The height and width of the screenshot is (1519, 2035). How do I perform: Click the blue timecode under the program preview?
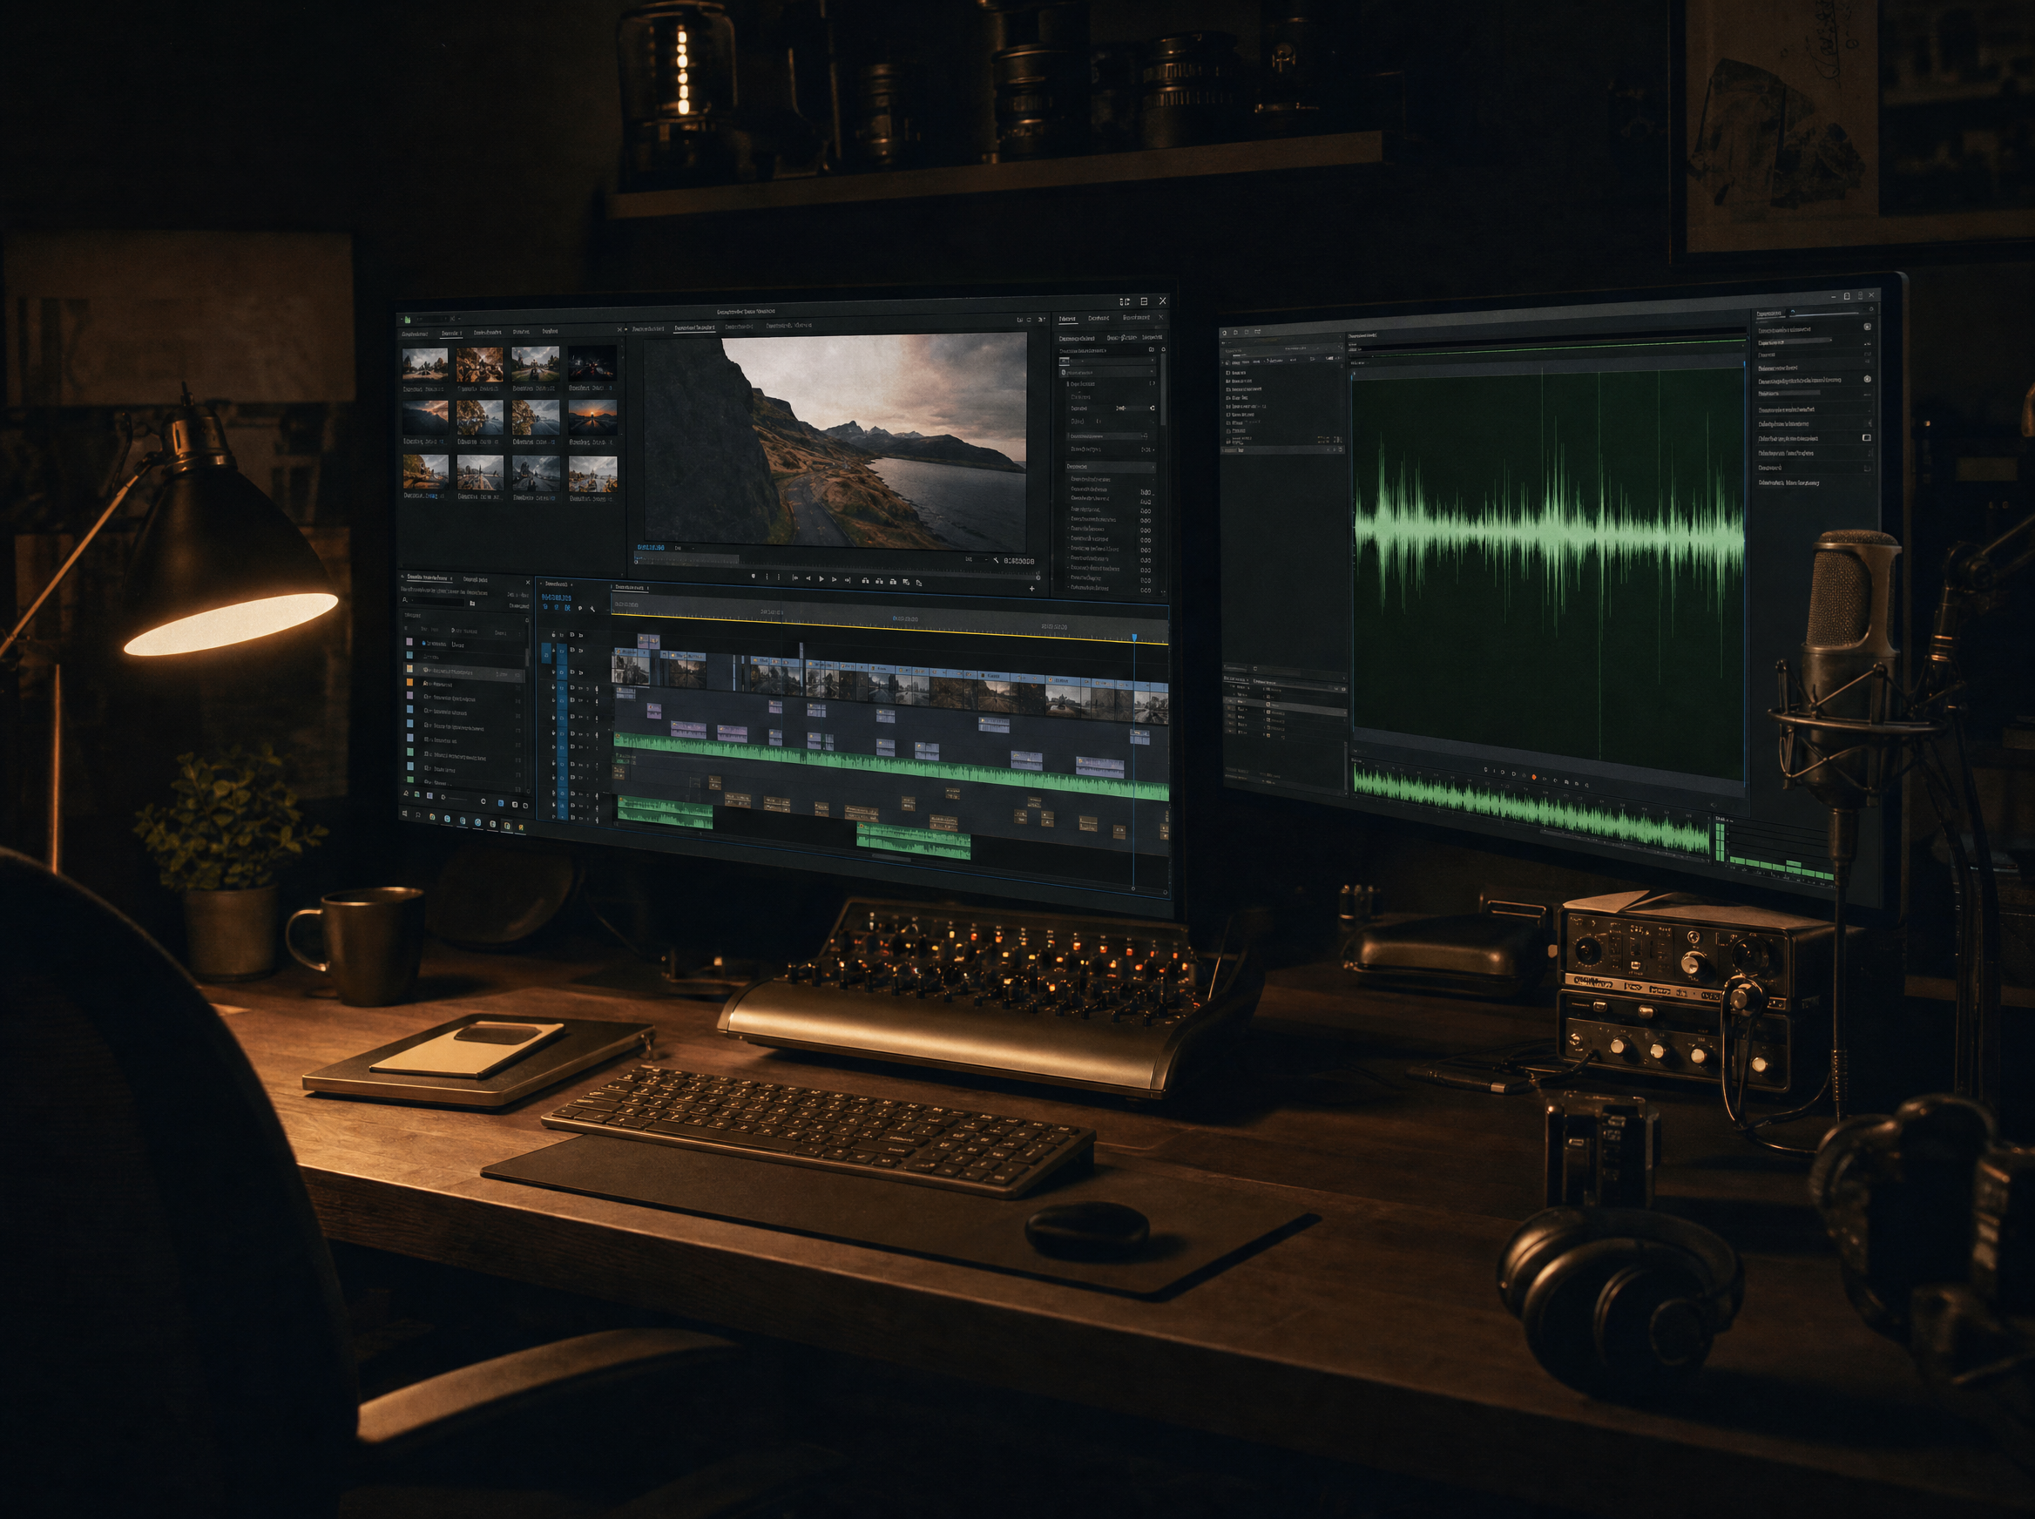click(x=651, y=548)
